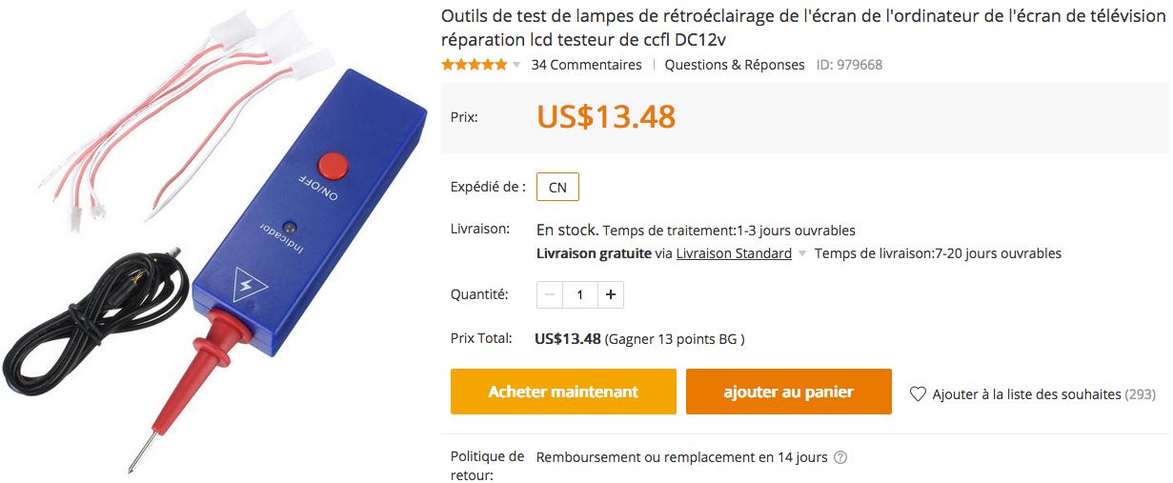Click the Livraison Standard link
Viewport: 1173px width, 483px height.
(x=734, y=253)
